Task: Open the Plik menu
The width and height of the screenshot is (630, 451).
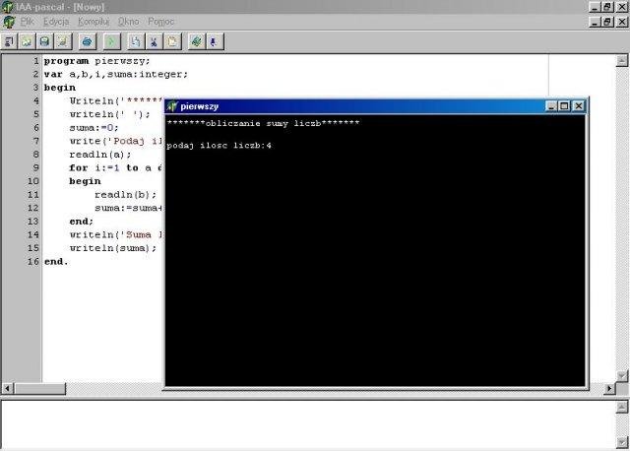Action: pyautogui.click(x=28, y=22)
